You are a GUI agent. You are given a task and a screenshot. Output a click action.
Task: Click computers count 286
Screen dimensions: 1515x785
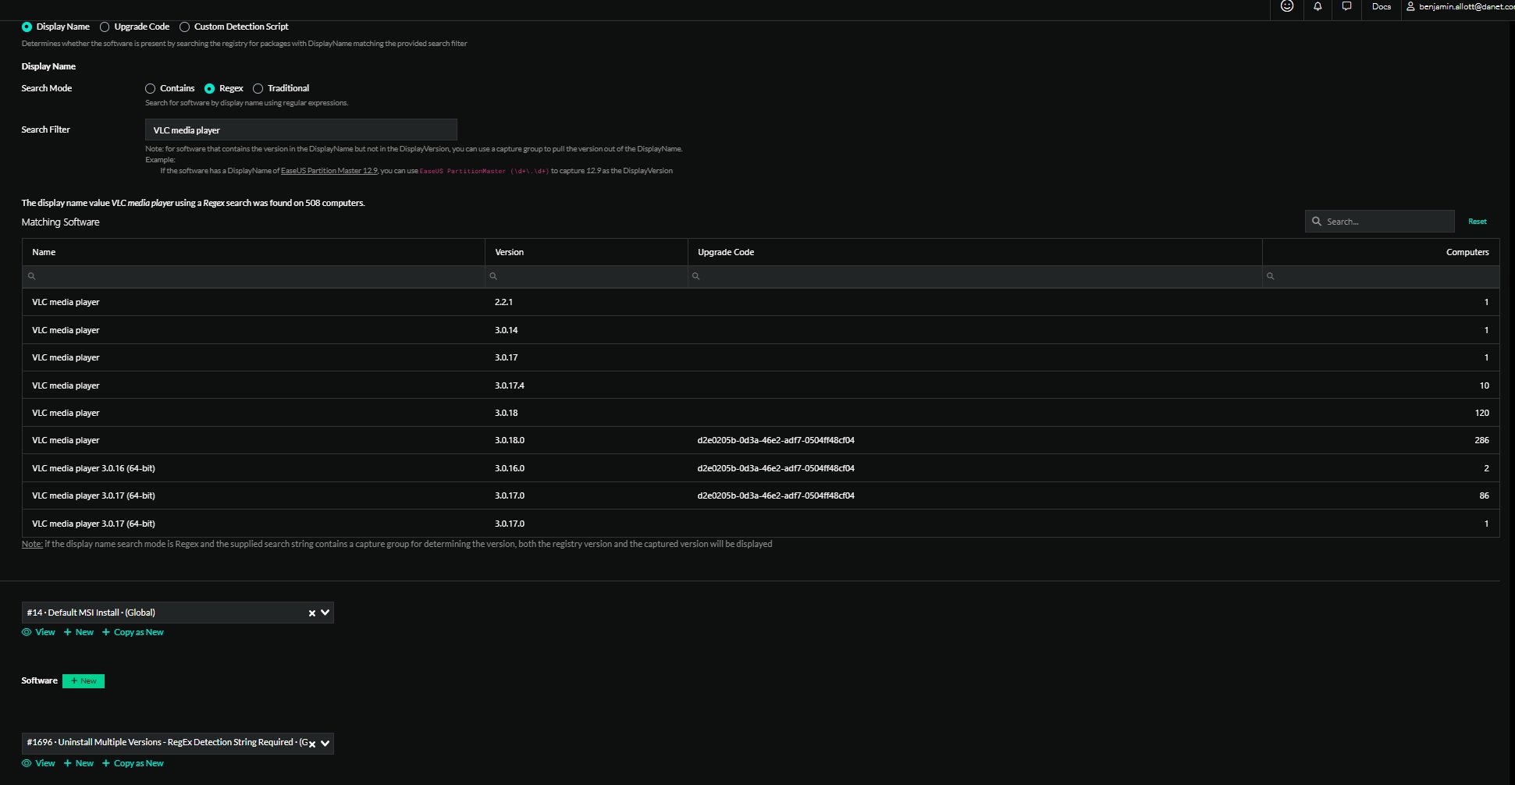click(x=1481, y=440)
